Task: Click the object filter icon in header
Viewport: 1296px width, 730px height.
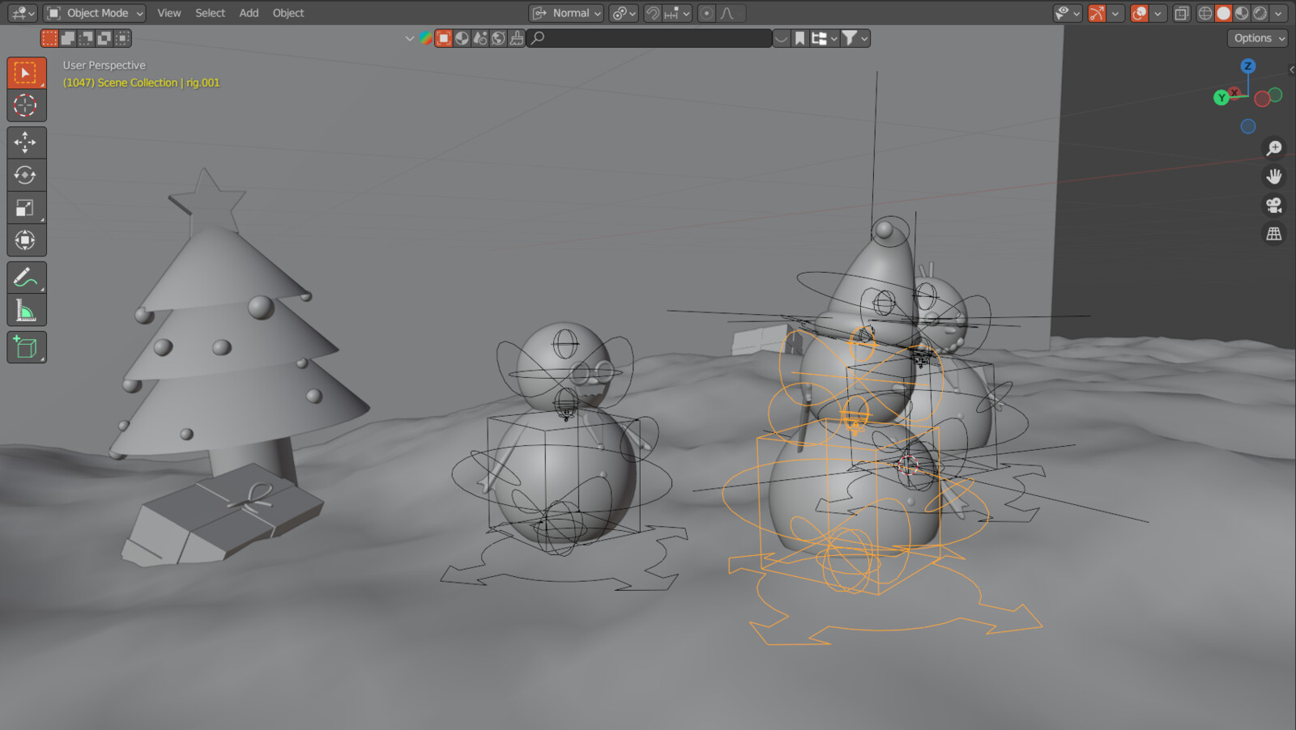Action: tap(443, 38)
